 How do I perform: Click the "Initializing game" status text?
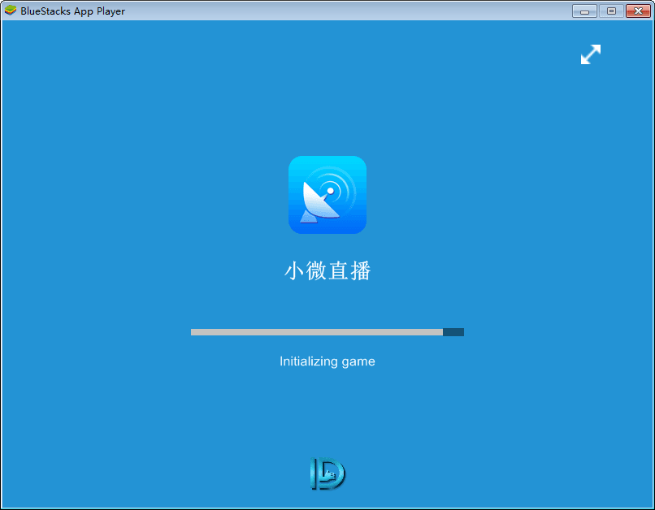click(x=327, y=361)
